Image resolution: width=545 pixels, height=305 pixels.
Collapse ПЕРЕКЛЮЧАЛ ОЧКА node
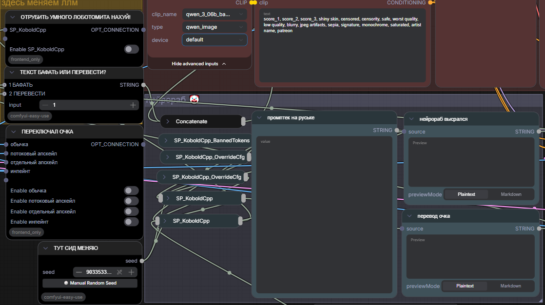[14, 132]
